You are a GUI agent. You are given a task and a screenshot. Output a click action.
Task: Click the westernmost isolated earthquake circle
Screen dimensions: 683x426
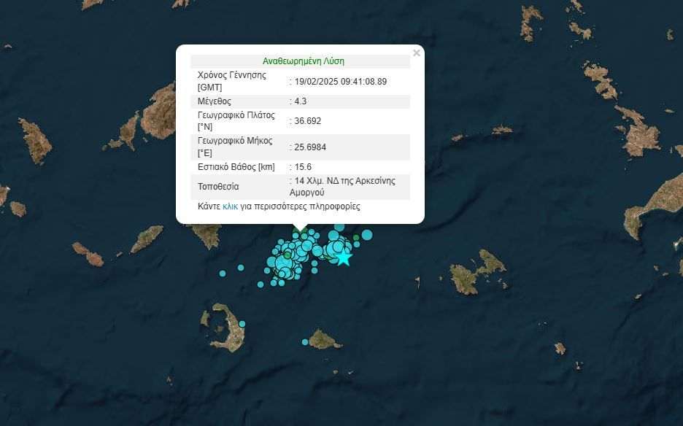click(x=223, y=274)
